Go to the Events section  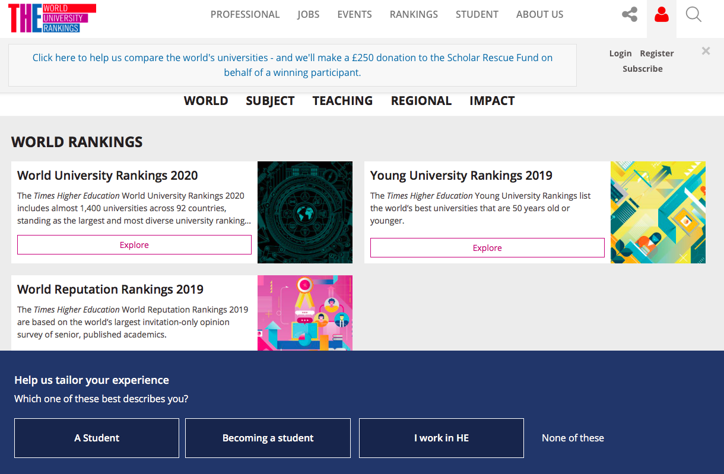coord(355,14)
